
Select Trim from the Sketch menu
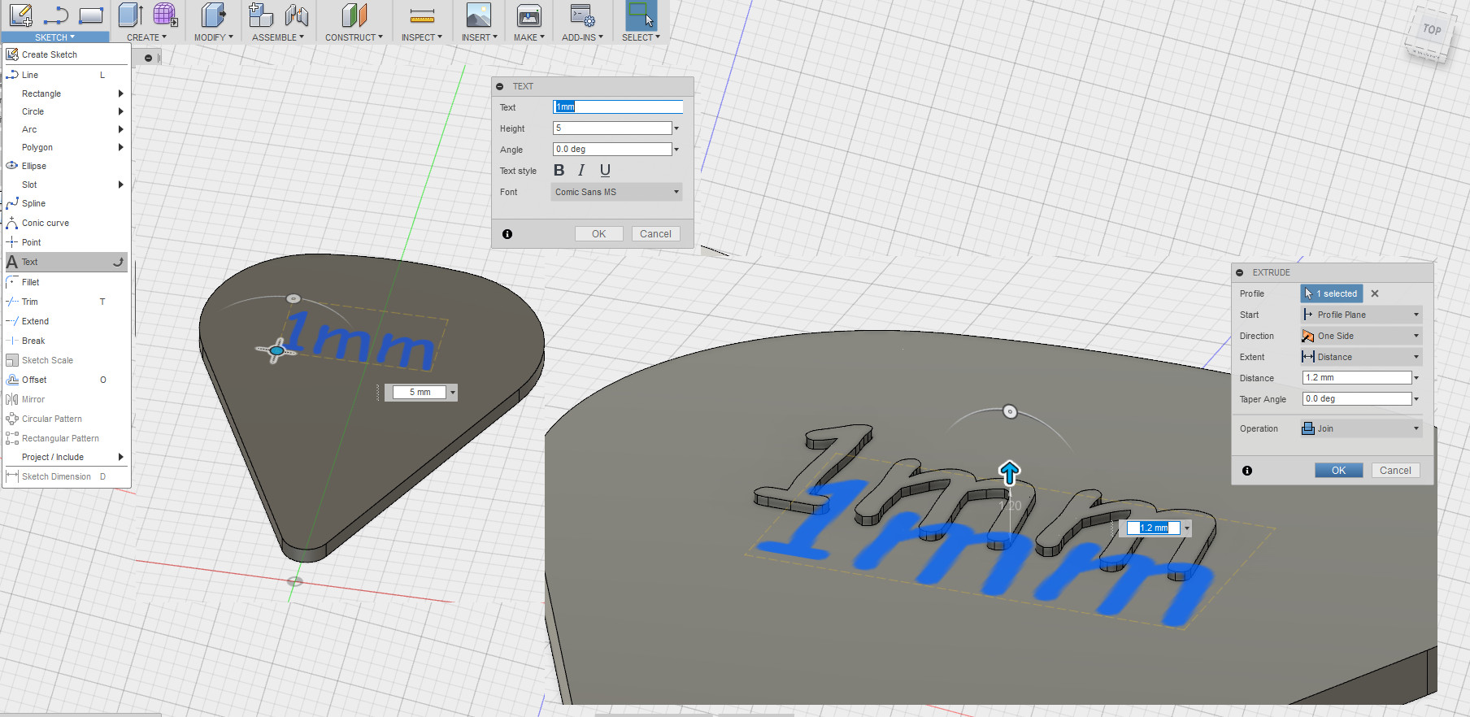click(x=67, y=302)
